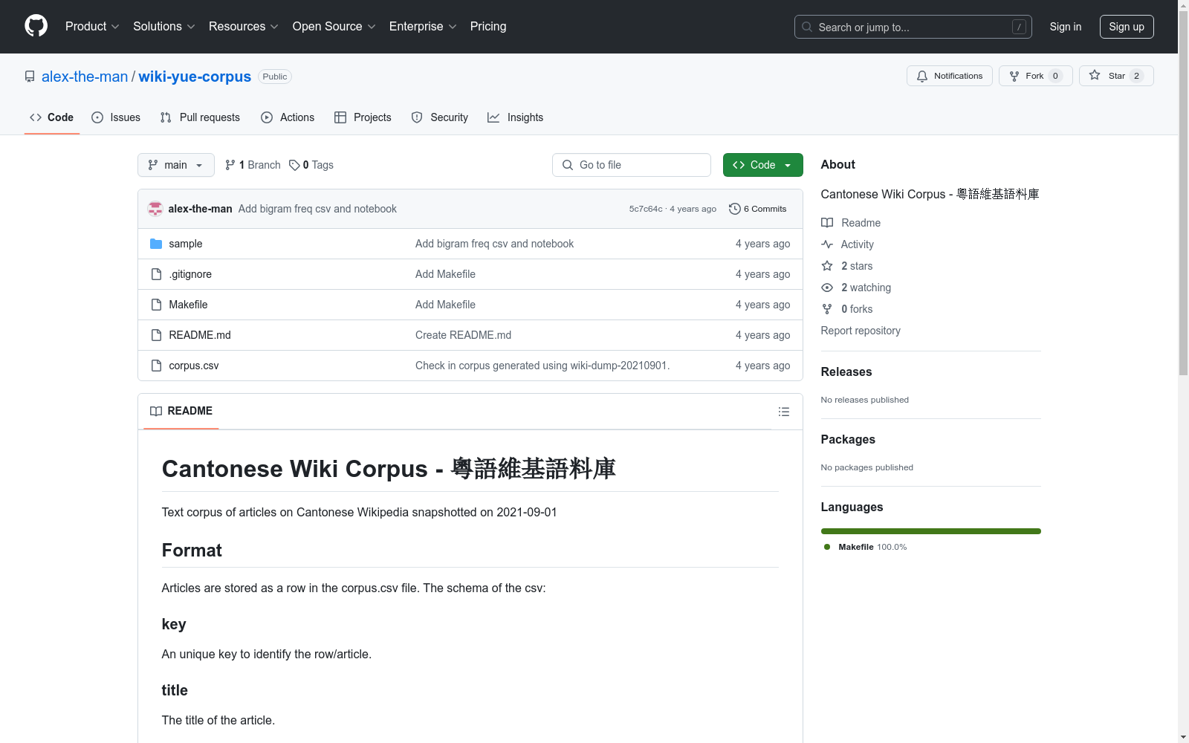The width and height of the screenshot is (1189, 743).
Task: Expand the Product menu
Action: point(92,26)
